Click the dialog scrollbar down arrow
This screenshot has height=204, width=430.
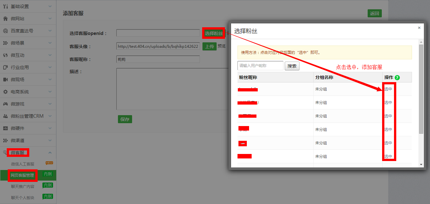(x=421, y=165)
